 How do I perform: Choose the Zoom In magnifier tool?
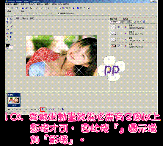click(7, 41)
